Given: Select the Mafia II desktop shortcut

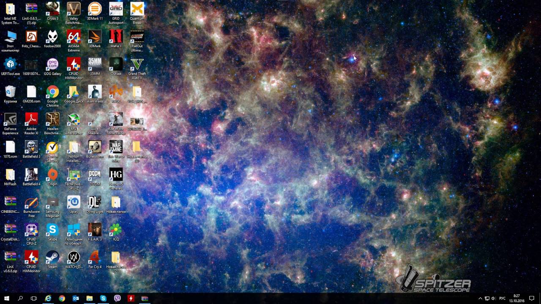Looking at the screenshot, I should (116, 39).
